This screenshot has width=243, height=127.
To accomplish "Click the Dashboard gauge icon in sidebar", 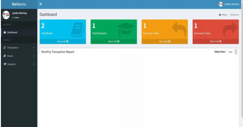I will coord(5,32).
